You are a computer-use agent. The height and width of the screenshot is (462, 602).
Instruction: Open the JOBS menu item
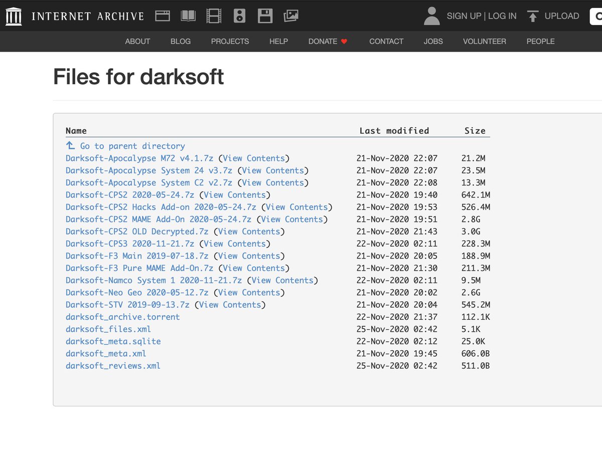coord(433,42)
